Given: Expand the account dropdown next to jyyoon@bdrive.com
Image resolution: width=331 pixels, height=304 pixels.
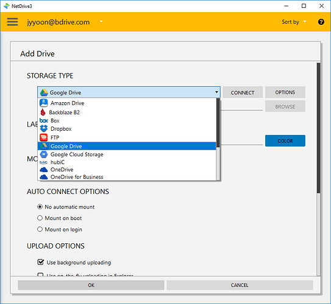Looking at the screenshot, I should pos(101,21).
